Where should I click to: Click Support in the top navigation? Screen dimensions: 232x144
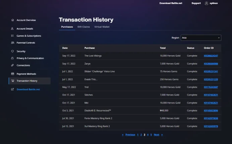pyautogui.click(x=196, y=3)
